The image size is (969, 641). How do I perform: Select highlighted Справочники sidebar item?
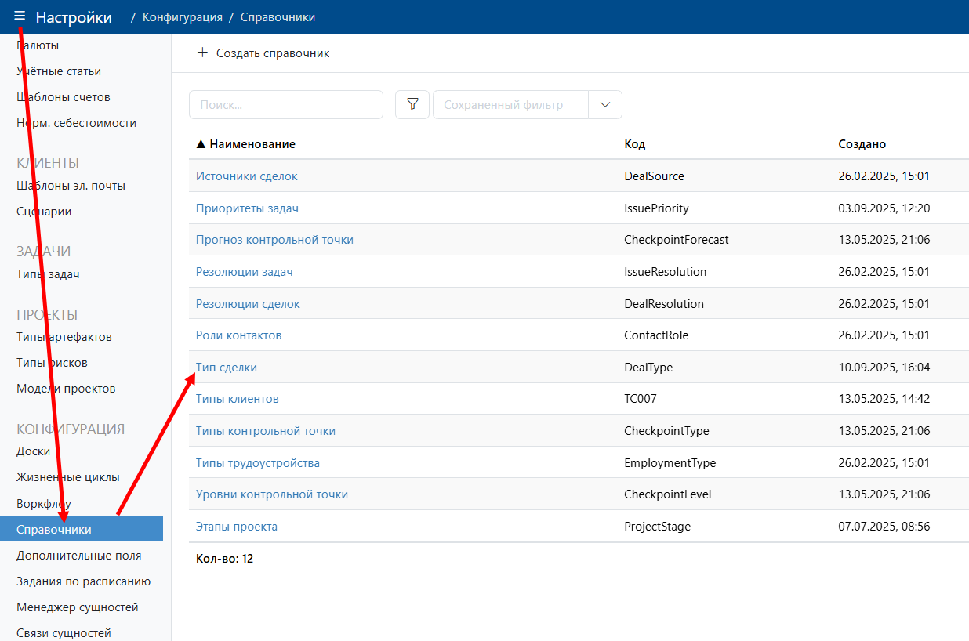(x=82, y=529)
